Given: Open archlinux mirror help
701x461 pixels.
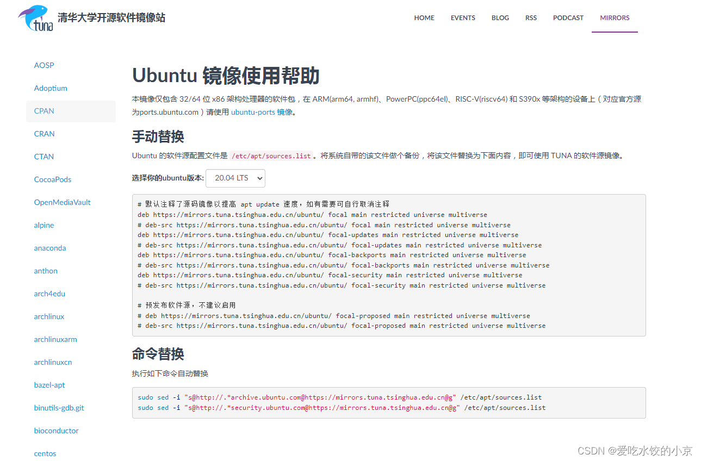Looking at the screenshot, I should (x=49, y=316).
